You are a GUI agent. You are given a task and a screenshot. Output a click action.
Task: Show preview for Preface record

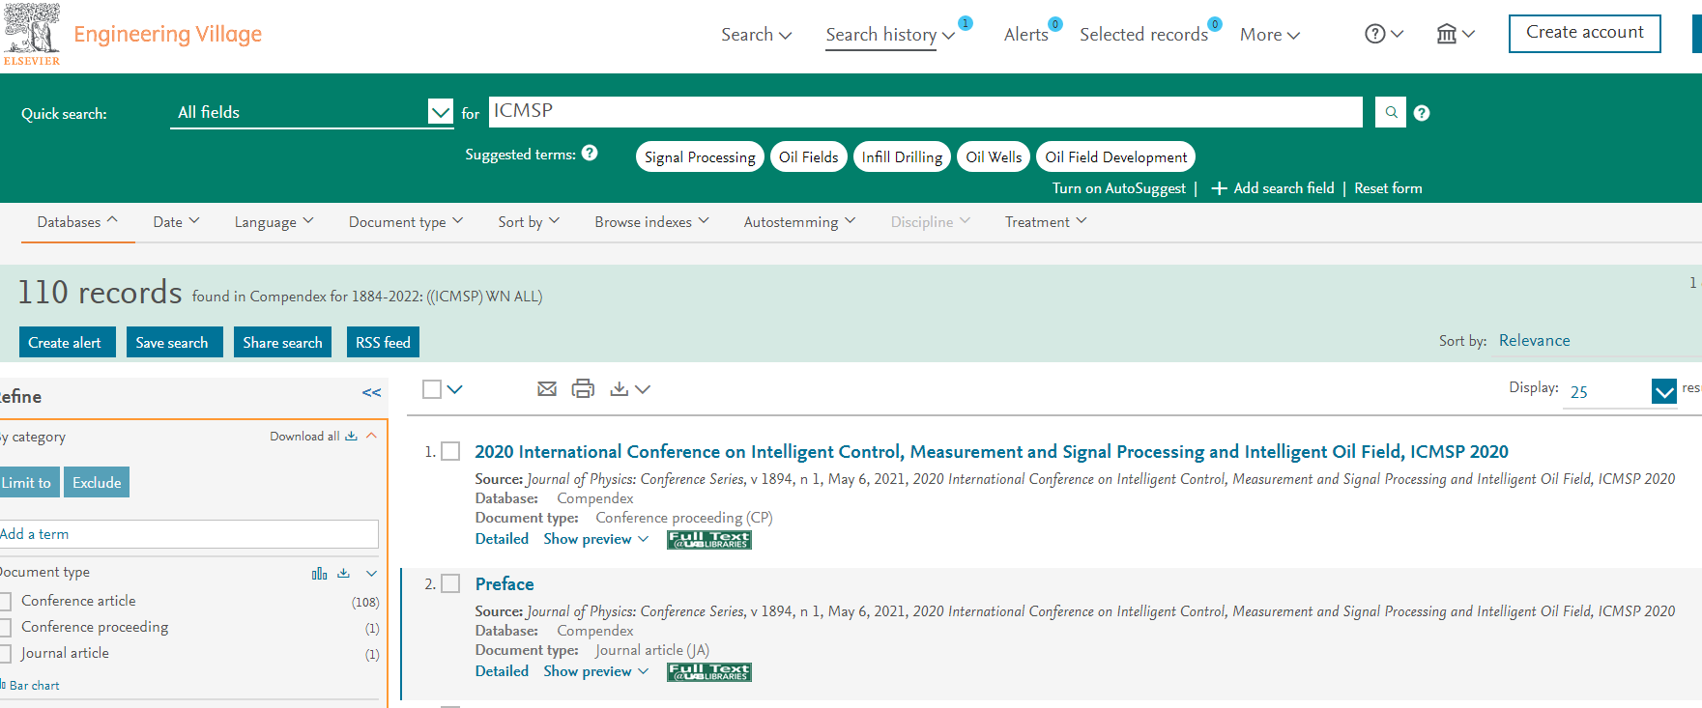click(x=595, y=671)
